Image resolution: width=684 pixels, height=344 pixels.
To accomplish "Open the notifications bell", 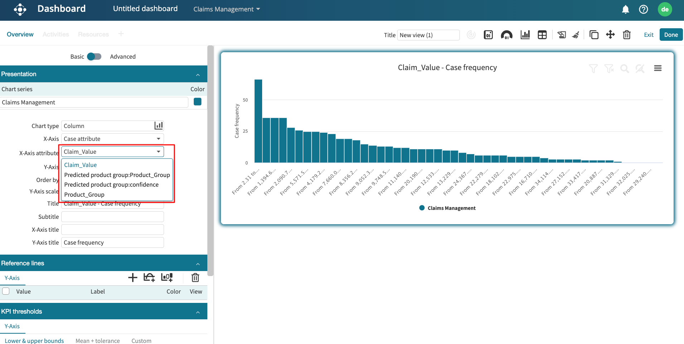I will click(x=625, y=9).
